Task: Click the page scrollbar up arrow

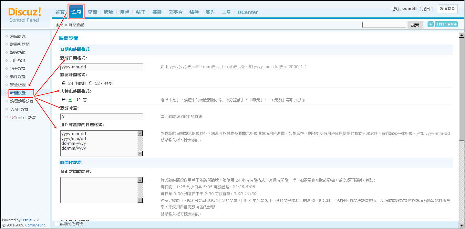Action: pyautogui.click(x=462, y=35)
